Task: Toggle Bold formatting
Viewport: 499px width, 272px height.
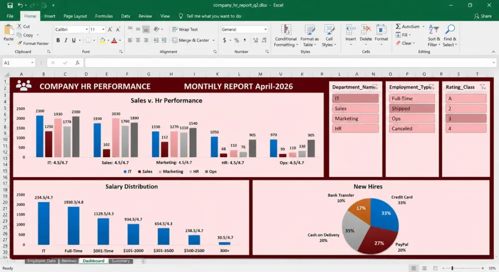Action: [x=58, y=40]
